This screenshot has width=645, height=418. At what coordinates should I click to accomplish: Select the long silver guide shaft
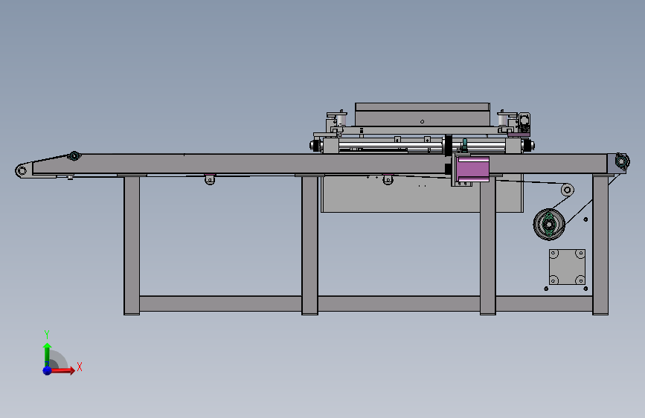click(390, 146)
